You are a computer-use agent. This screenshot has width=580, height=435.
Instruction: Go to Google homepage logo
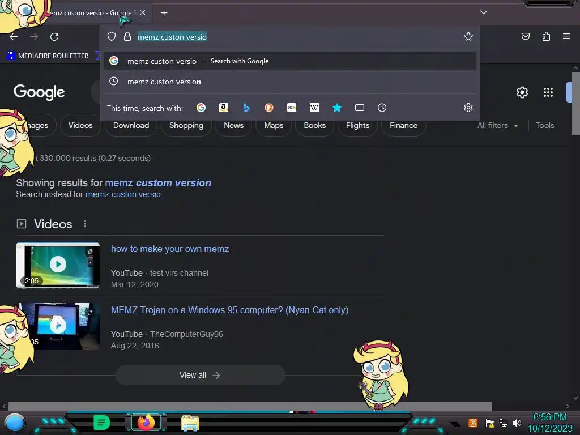point(39,92)
